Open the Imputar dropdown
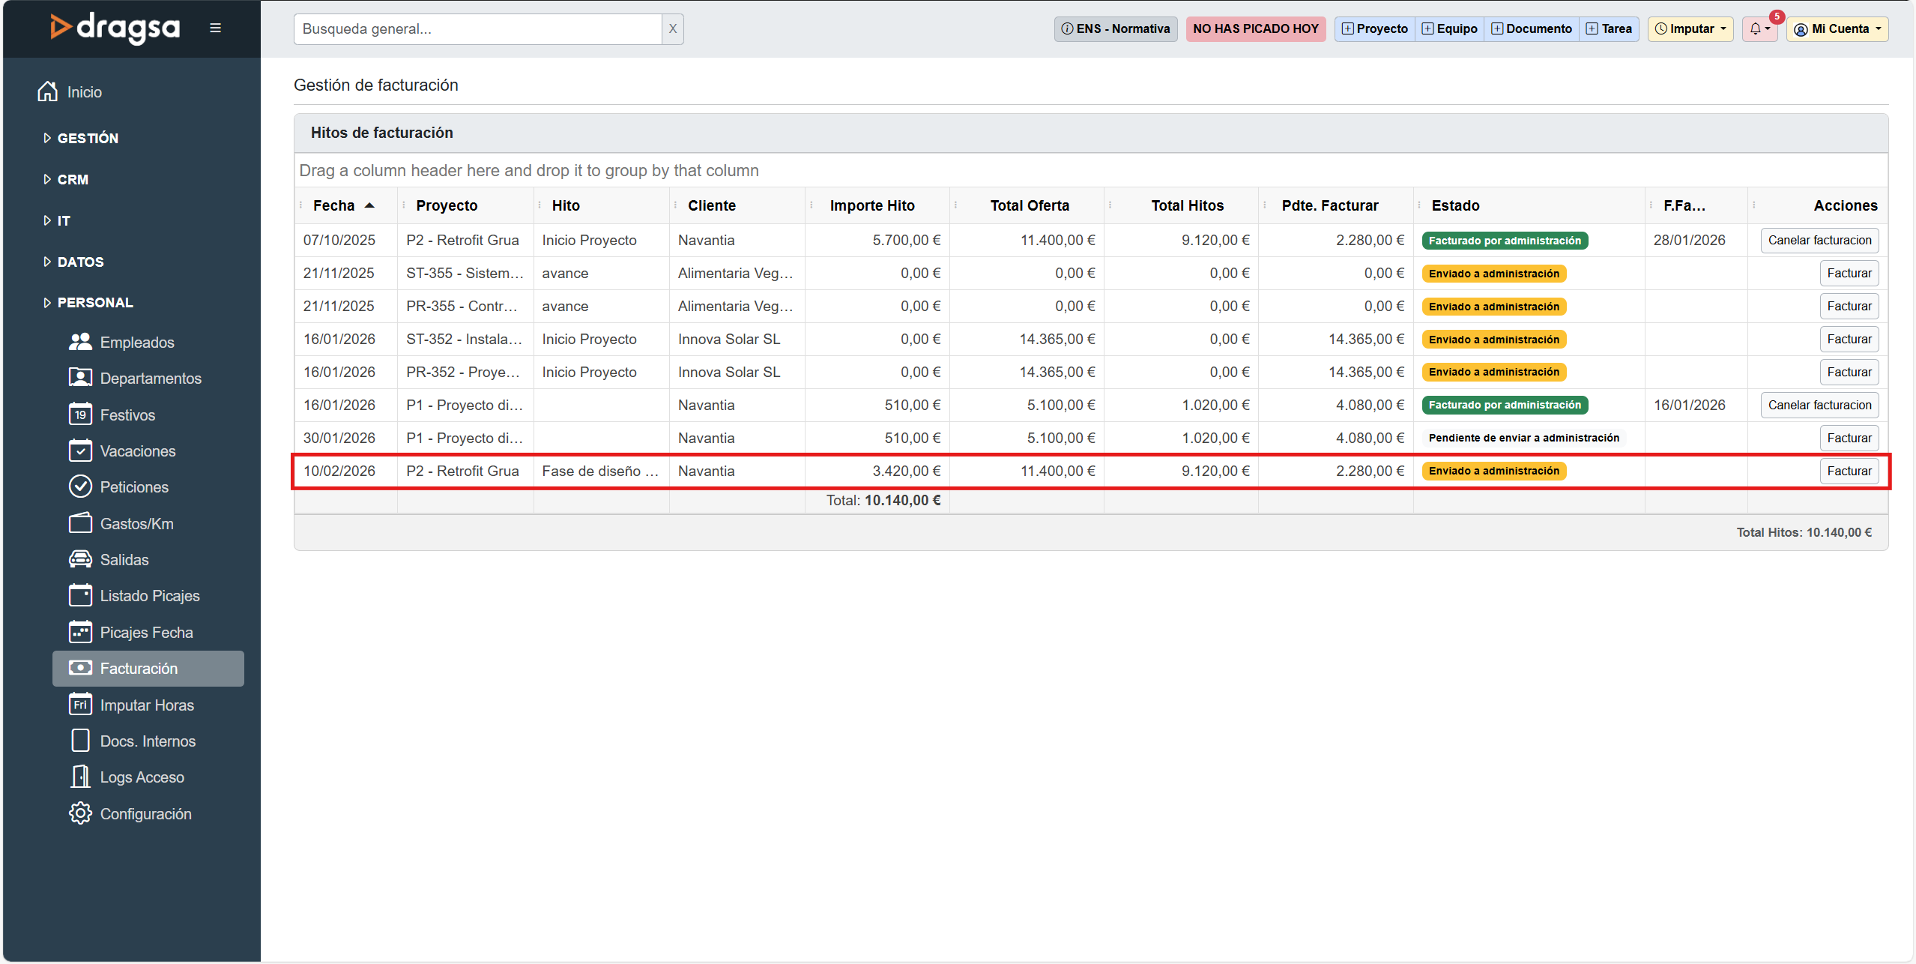Viewport: 1916px width, 964px height. point(1690,28)
